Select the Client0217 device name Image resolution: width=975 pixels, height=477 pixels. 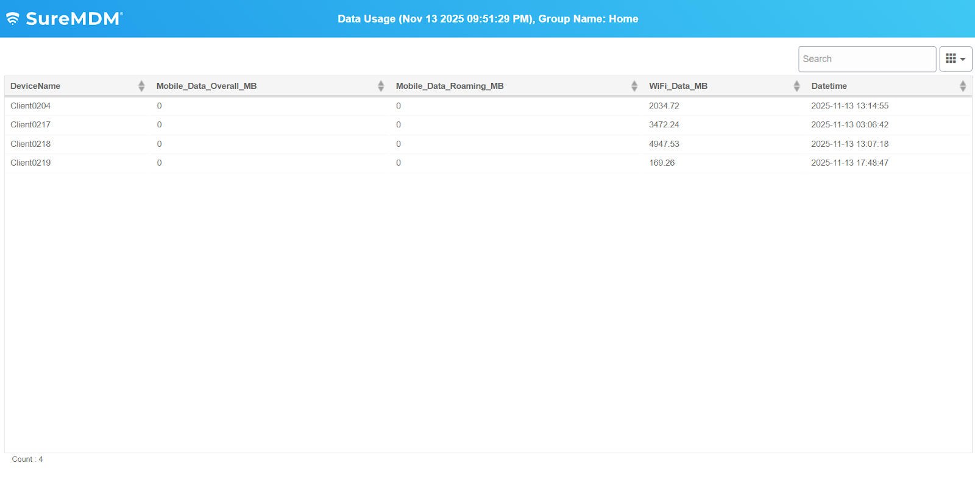[30, 125]
